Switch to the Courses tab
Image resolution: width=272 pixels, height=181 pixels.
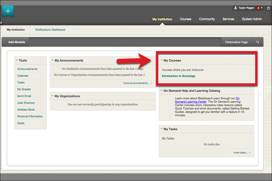[x=185, y=19]
